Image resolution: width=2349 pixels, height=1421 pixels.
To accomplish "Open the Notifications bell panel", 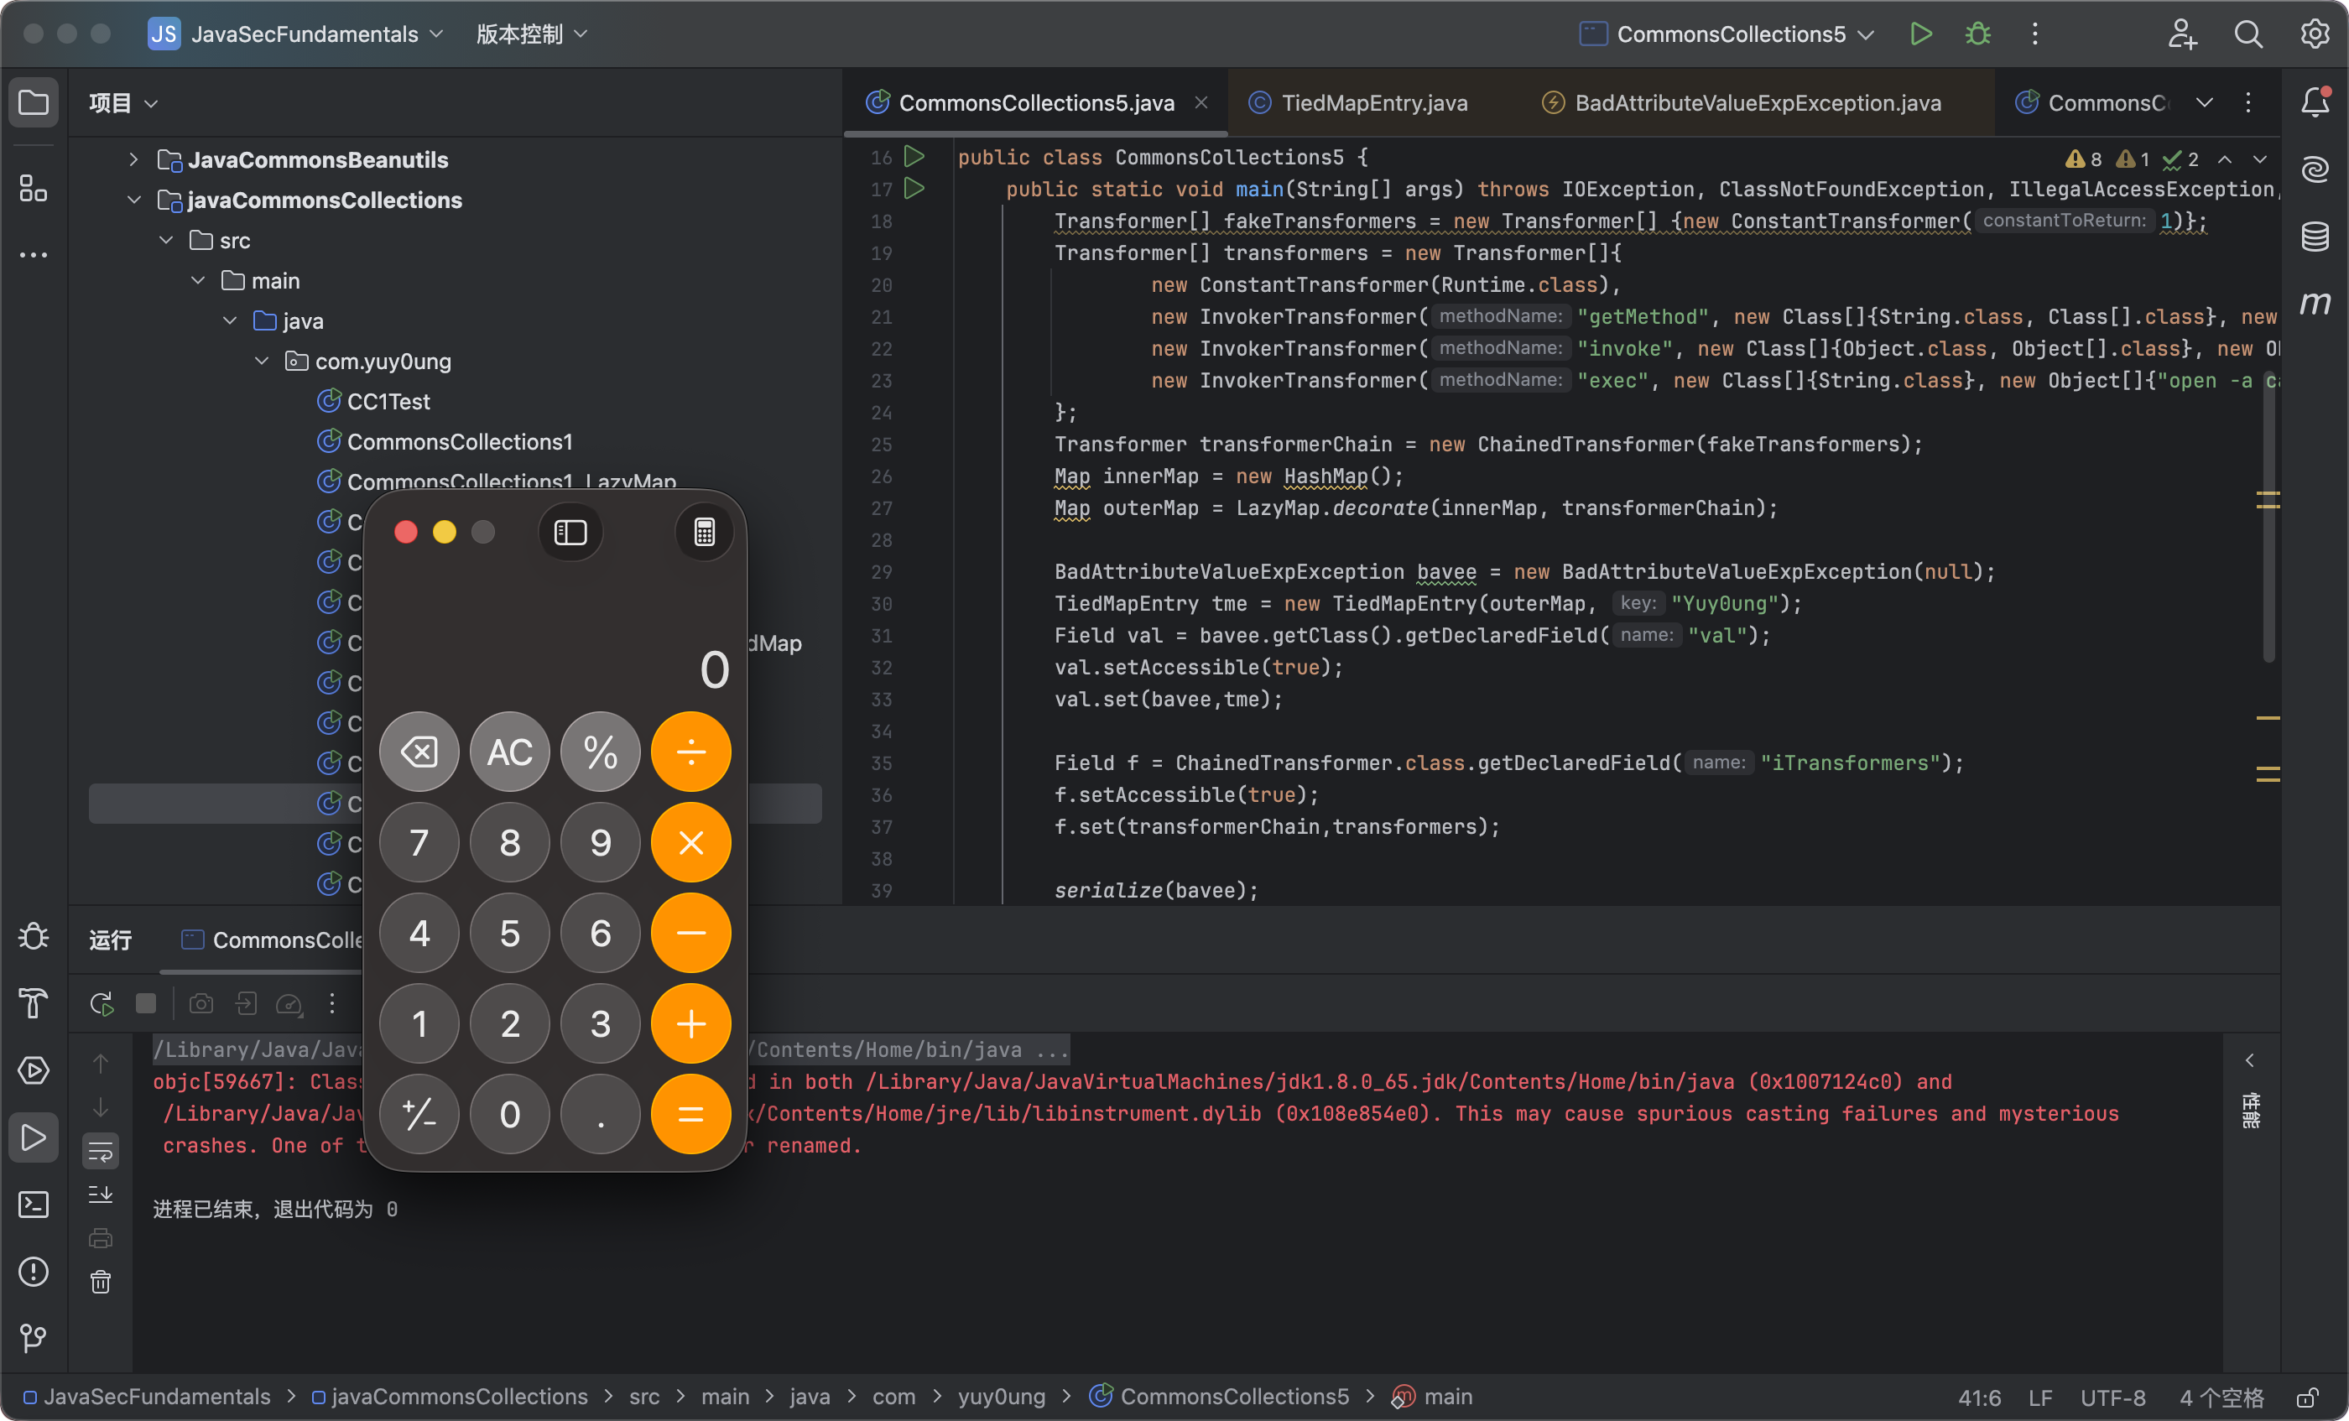I will tap(2315, 102).
